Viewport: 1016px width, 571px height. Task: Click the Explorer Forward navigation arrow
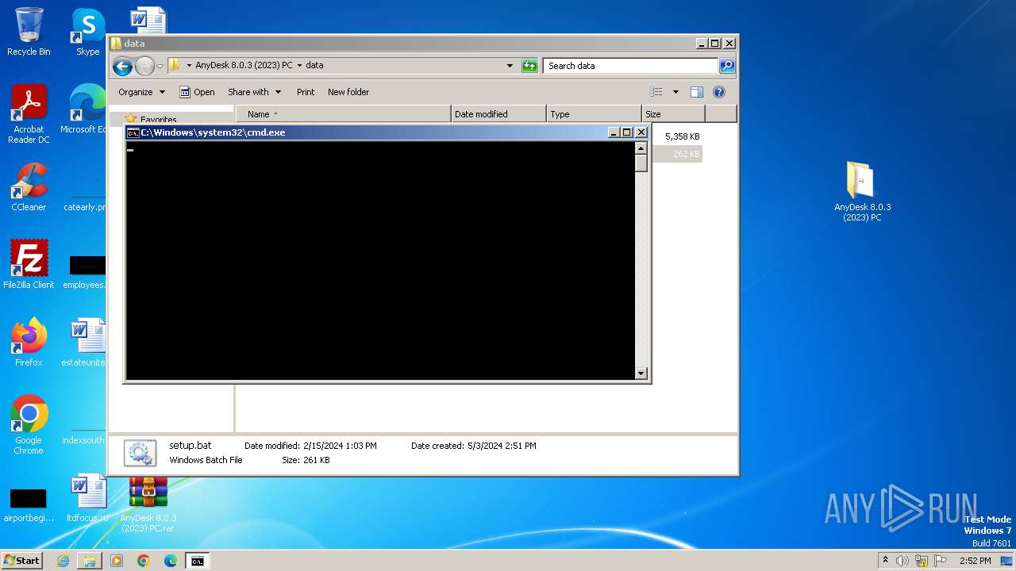[144, 66]
